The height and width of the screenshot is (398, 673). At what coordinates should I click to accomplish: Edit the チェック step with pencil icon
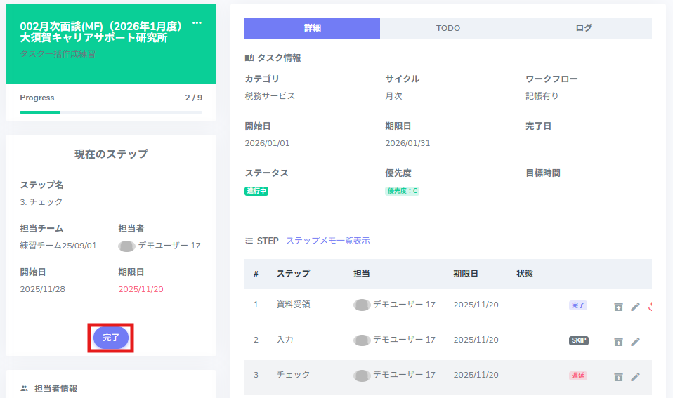click(x=635, y=376)
